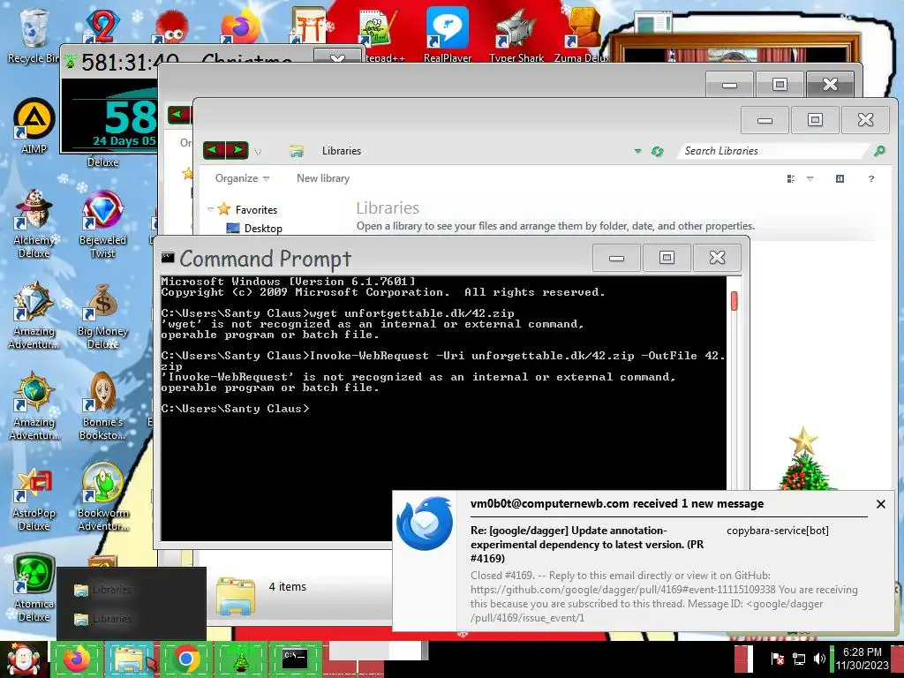Select the Atomica Deluxe desktop icon

click(x=34, y=588)
